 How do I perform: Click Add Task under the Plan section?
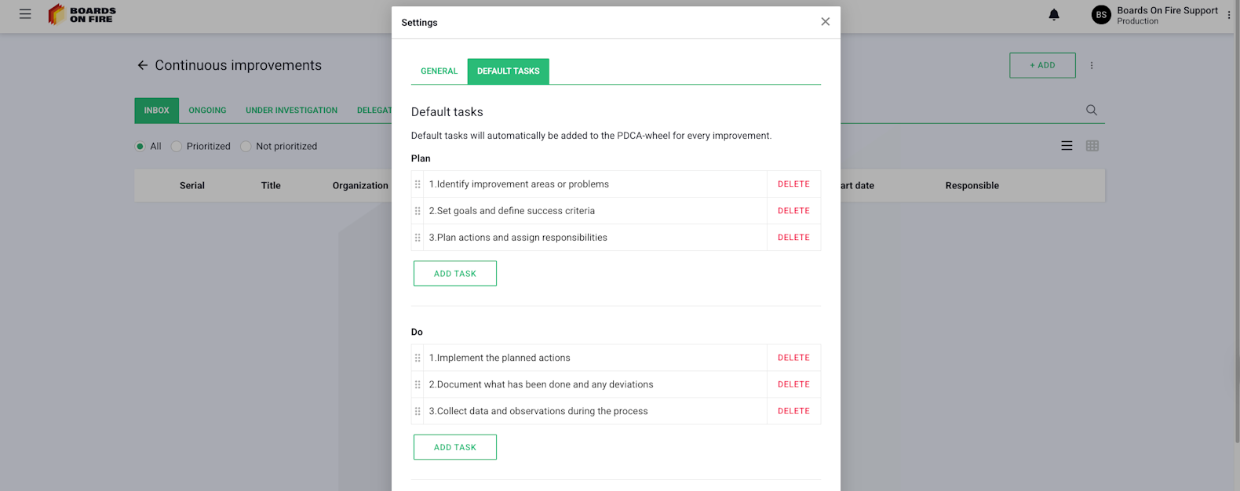(455, 274)
